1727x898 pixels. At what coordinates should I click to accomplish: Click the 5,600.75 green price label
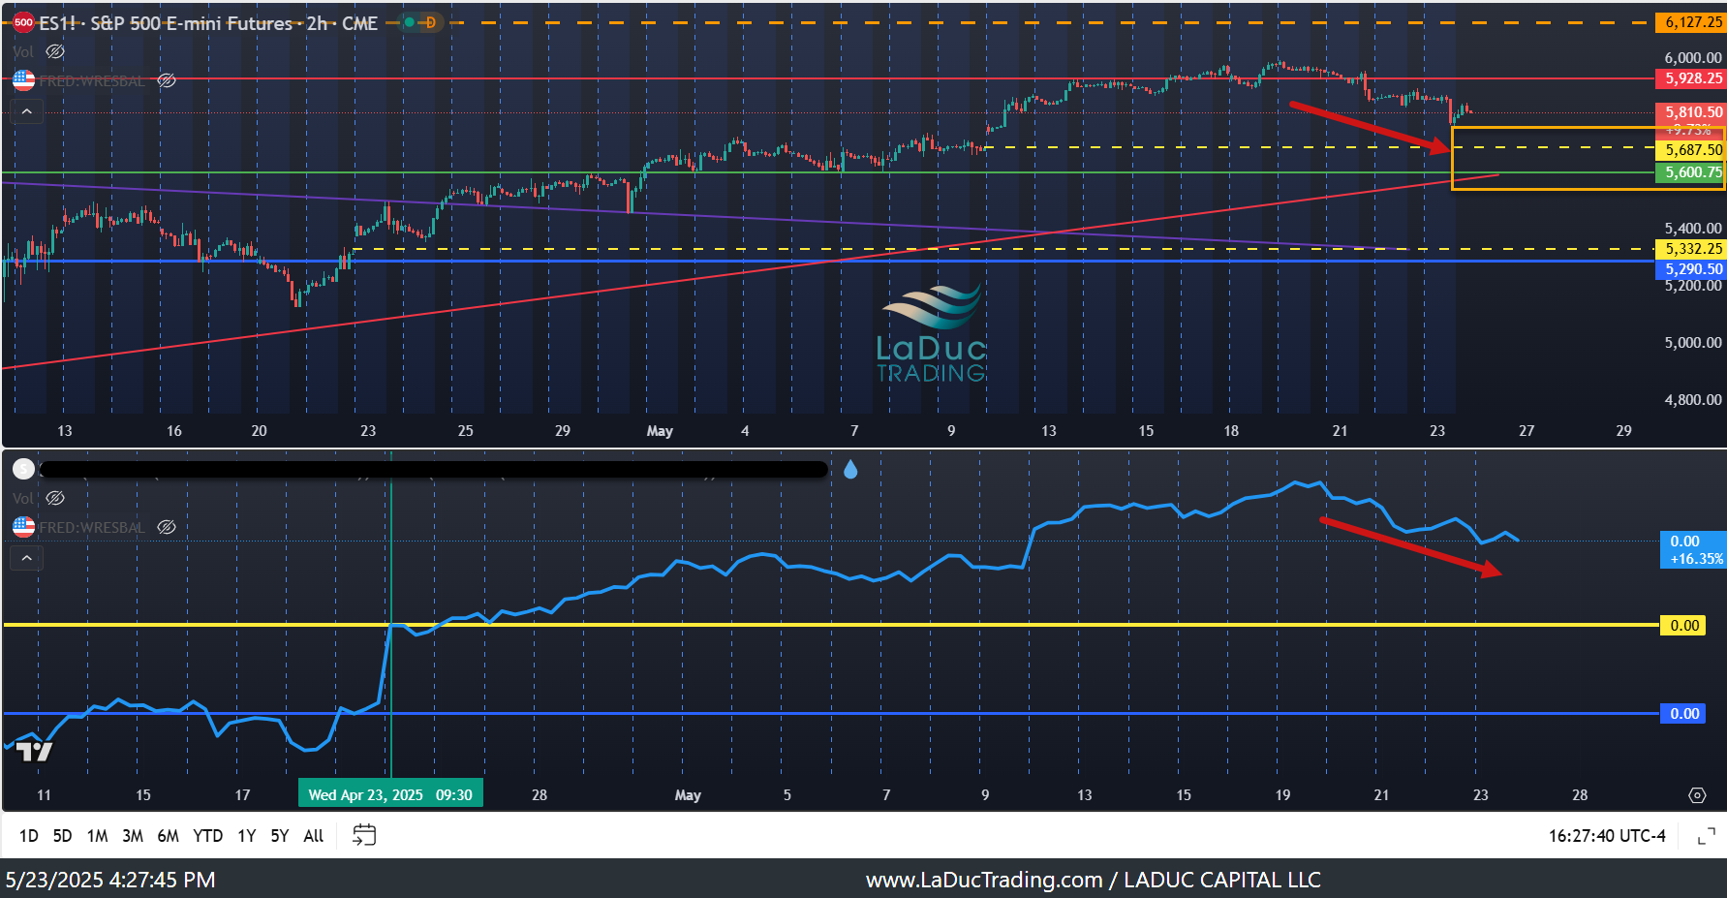(1691, 172)
